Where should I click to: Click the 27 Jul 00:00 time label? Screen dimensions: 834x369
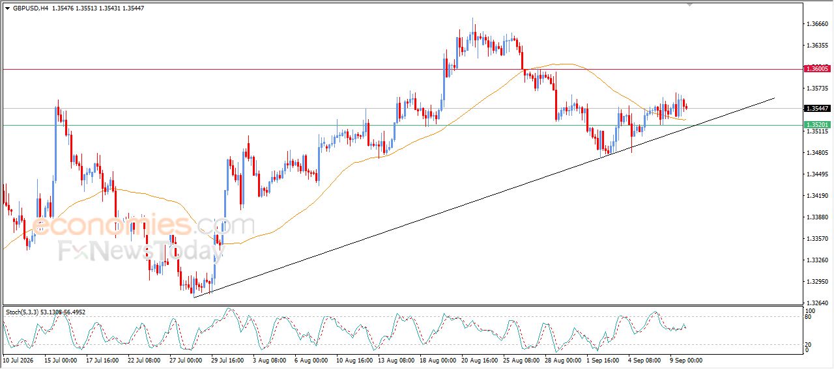pos(184,360)
